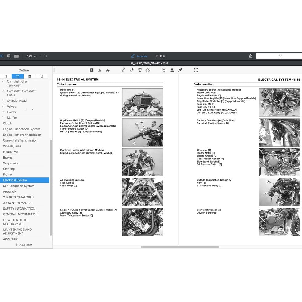Choose the Strikethrough annotation tool
Screen dimensions: 302x302
click(108, 70)
